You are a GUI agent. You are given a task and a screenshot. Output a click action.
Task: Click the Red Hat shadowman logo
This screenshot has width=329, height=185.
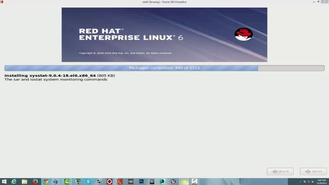pos(243,34)
